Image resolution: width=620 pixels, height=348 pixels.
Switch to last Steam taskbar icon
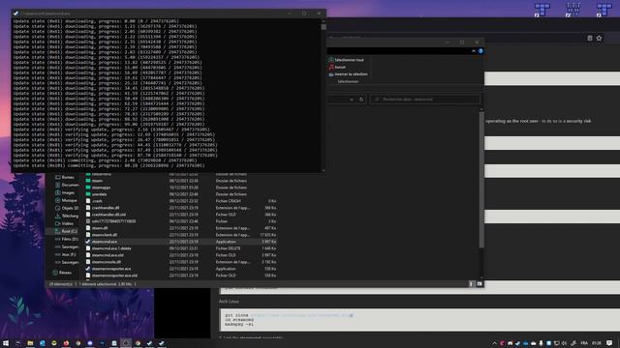162,343
